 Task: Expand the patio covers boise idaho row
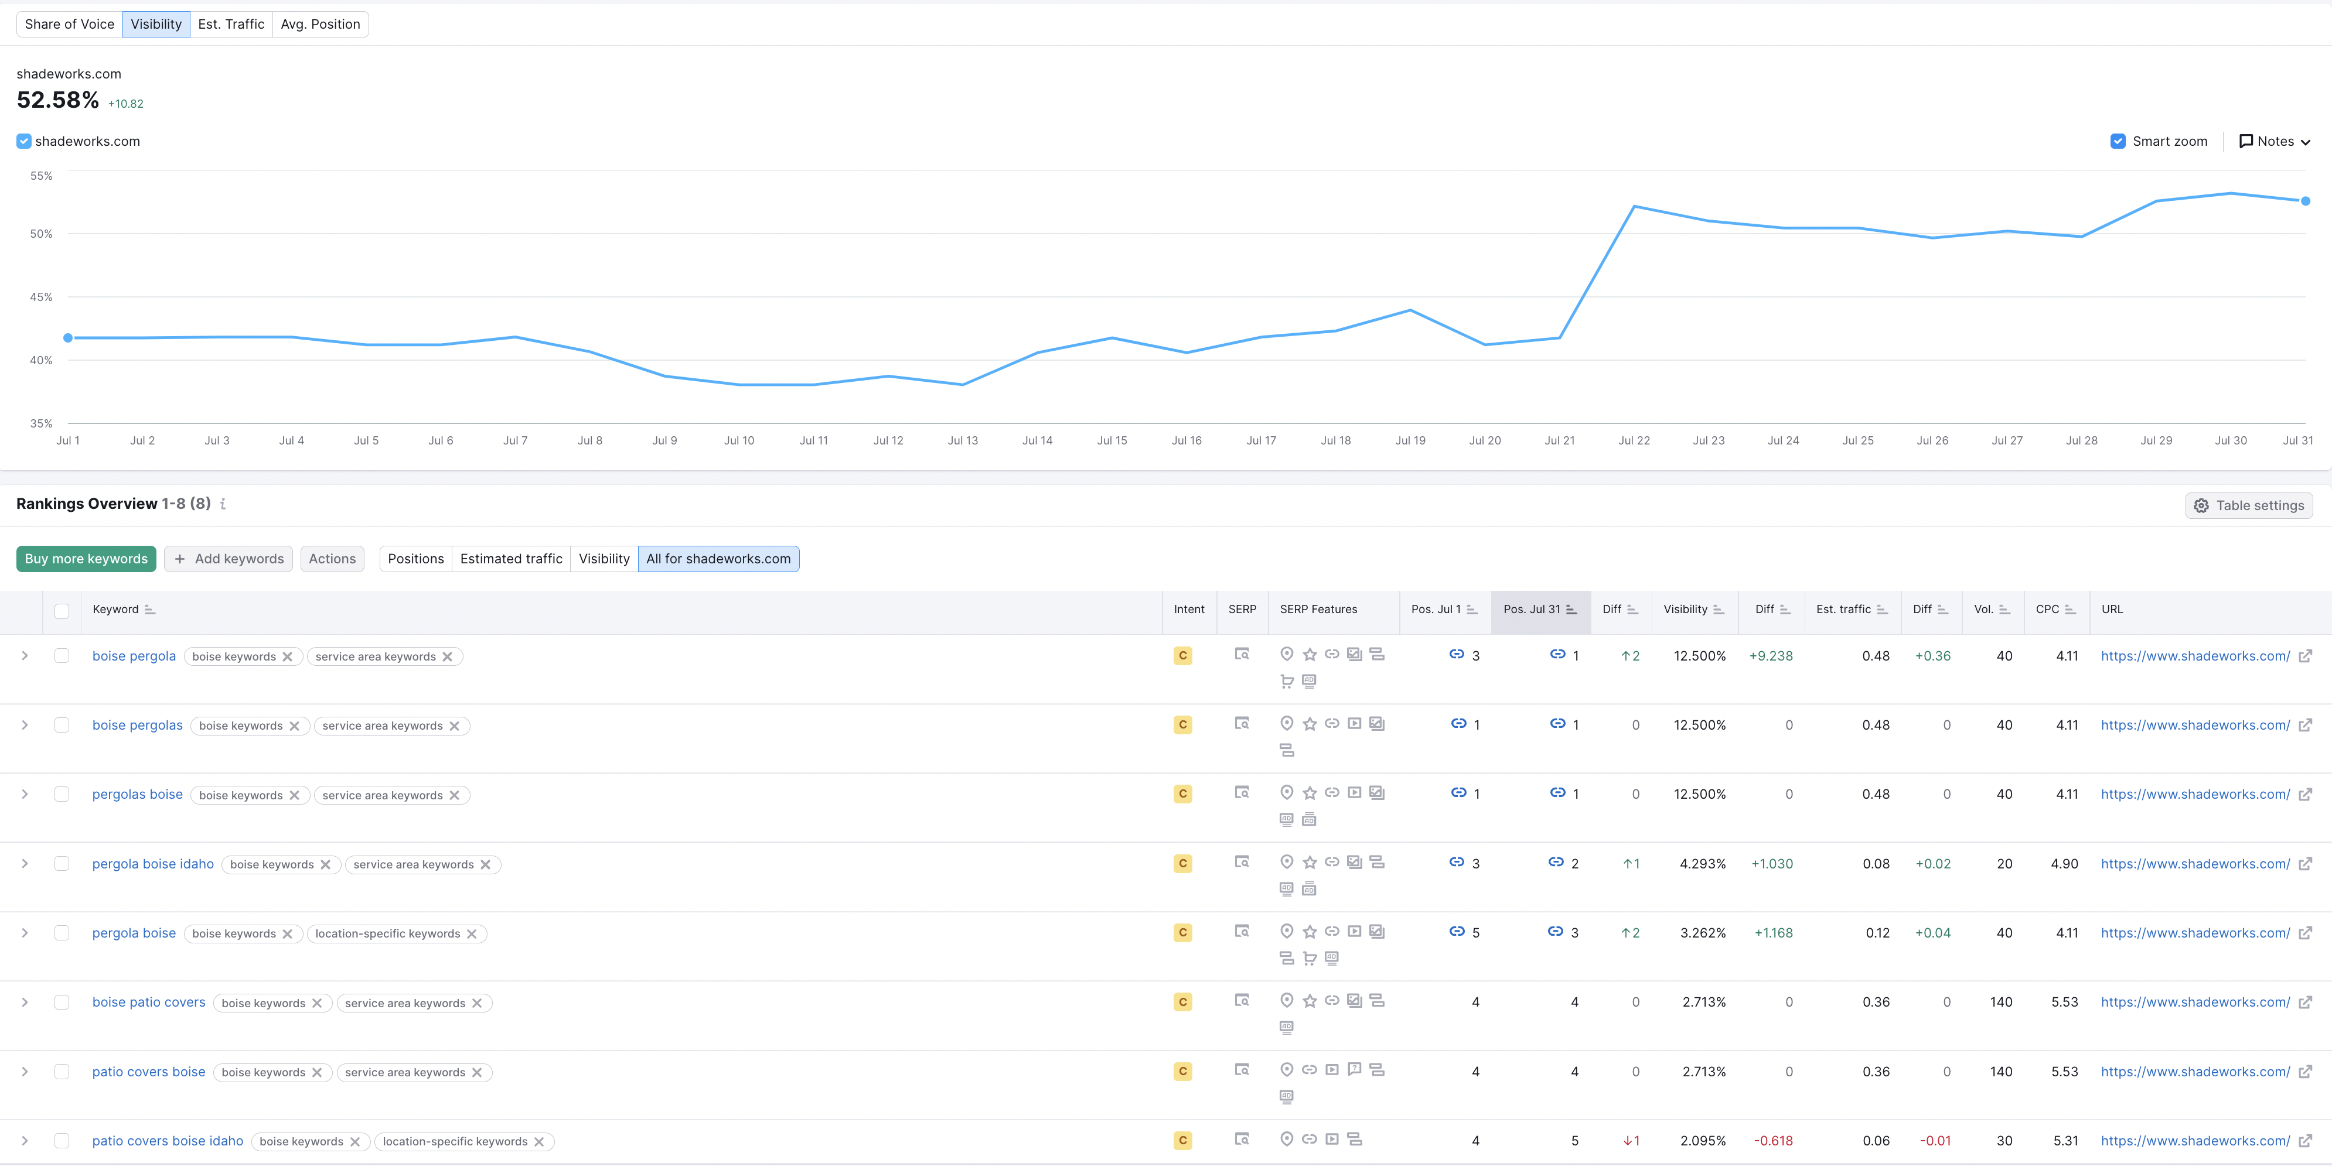tap(25, 1141)
